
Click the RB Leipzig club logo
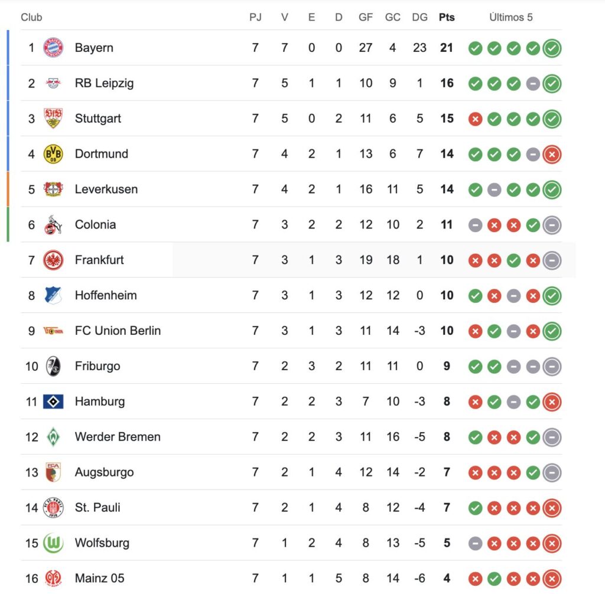point(53,83)
